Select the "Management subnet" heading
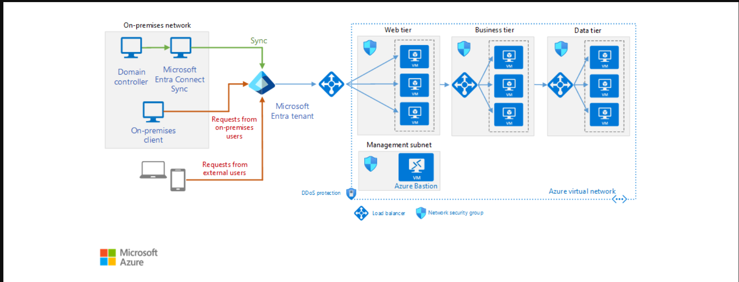 coord(399,145)
